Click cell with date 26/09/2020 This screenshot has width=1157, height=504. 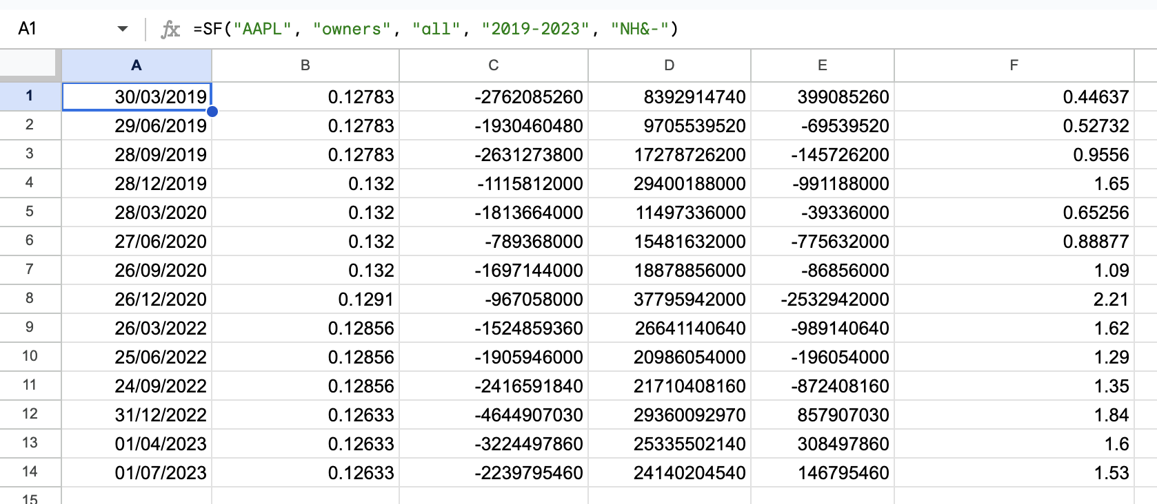click(x=137, y=270)
